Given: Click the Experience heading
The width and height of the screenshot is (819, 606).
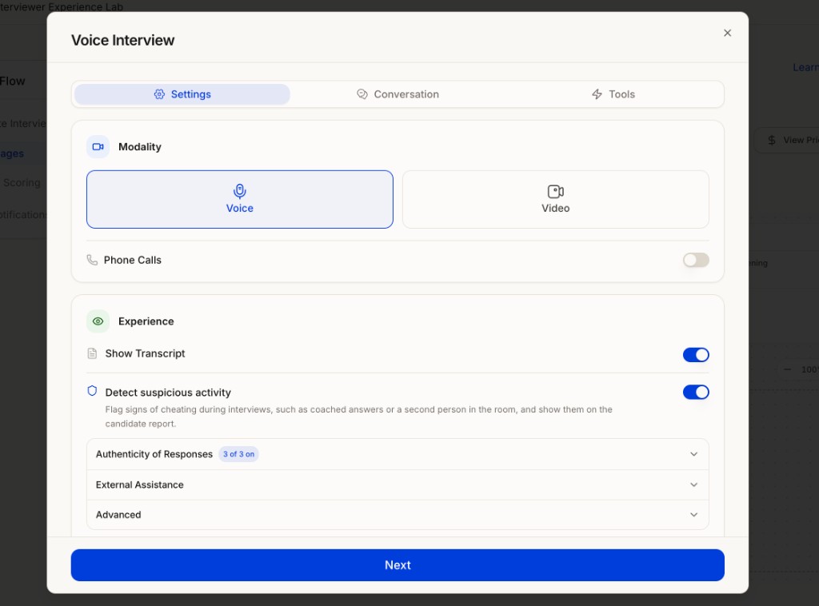Looking at the screenshot, I should tap(146, 321).
